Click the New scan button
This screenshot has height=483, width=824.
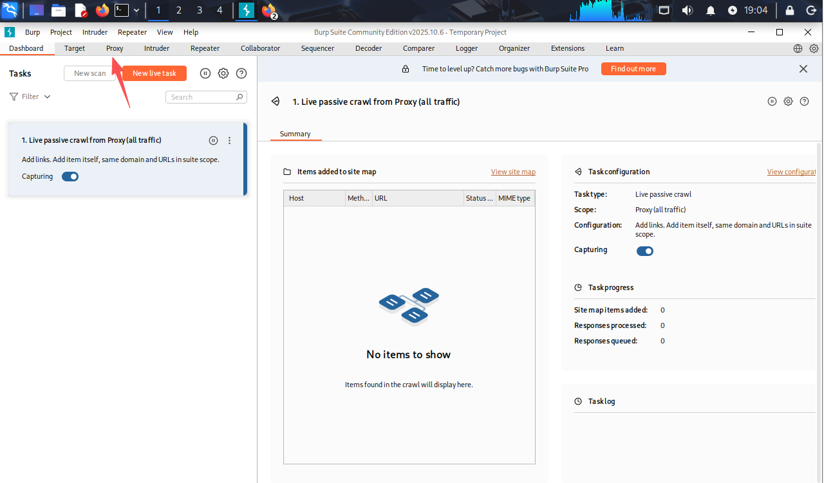(90, 73)
